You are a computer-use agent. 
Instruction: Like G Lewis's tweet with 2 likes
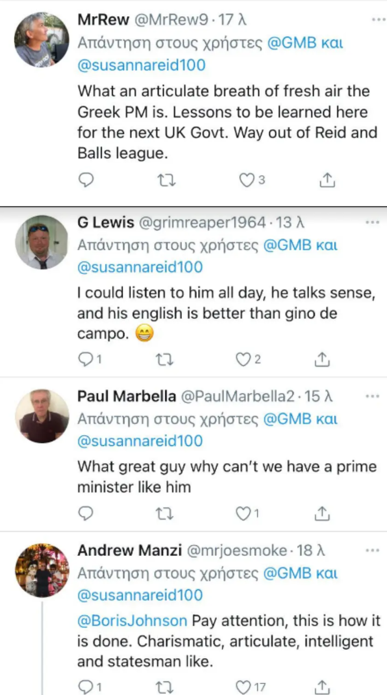click(243, 359)
